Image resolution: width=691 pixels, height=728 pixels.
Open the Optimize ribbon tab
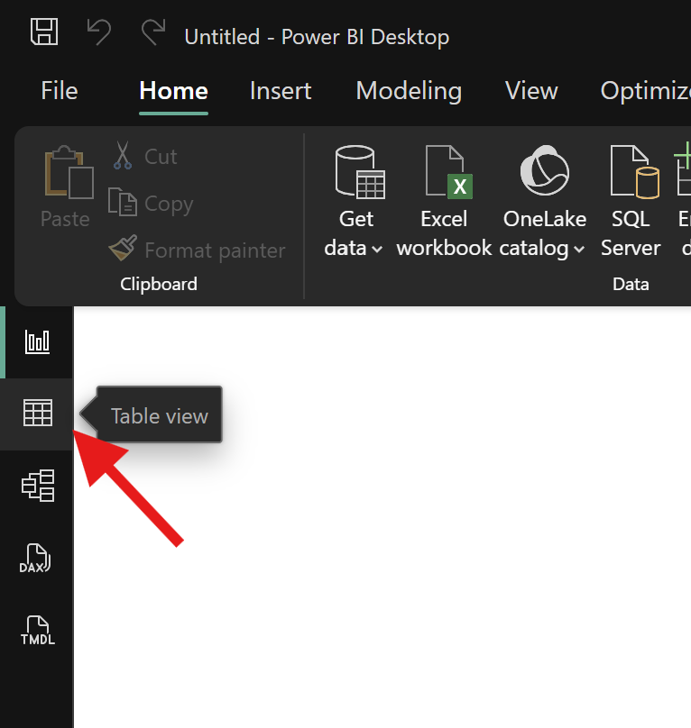[x=645, y=90]
